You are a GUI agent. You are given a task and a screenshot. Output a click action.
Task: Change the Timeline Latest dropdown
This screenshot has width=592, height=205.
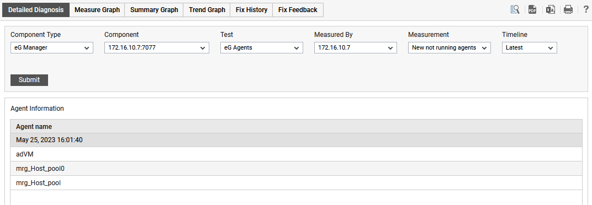point(530,48)
